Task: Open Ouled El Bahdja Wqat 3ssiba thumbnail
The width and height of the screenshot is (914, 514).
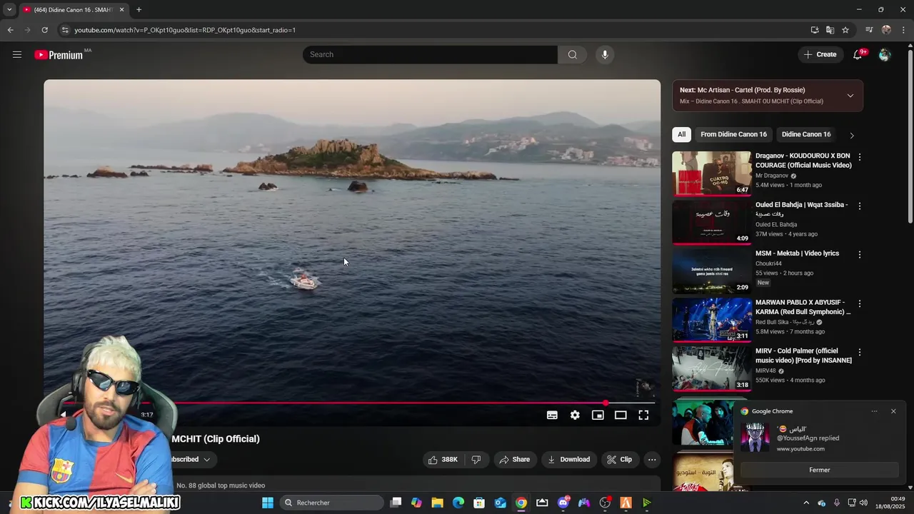Action: tap(711, 222)
